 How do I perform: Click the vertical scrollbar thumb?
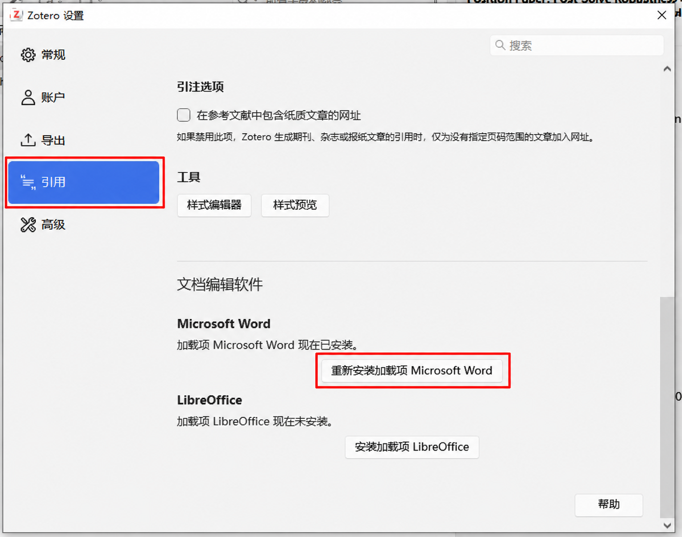(667, 407)
